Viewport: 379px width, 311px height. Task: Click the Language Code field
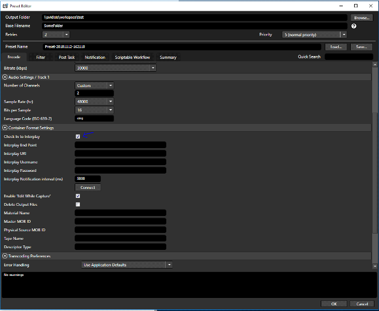[x=94, y=118]
